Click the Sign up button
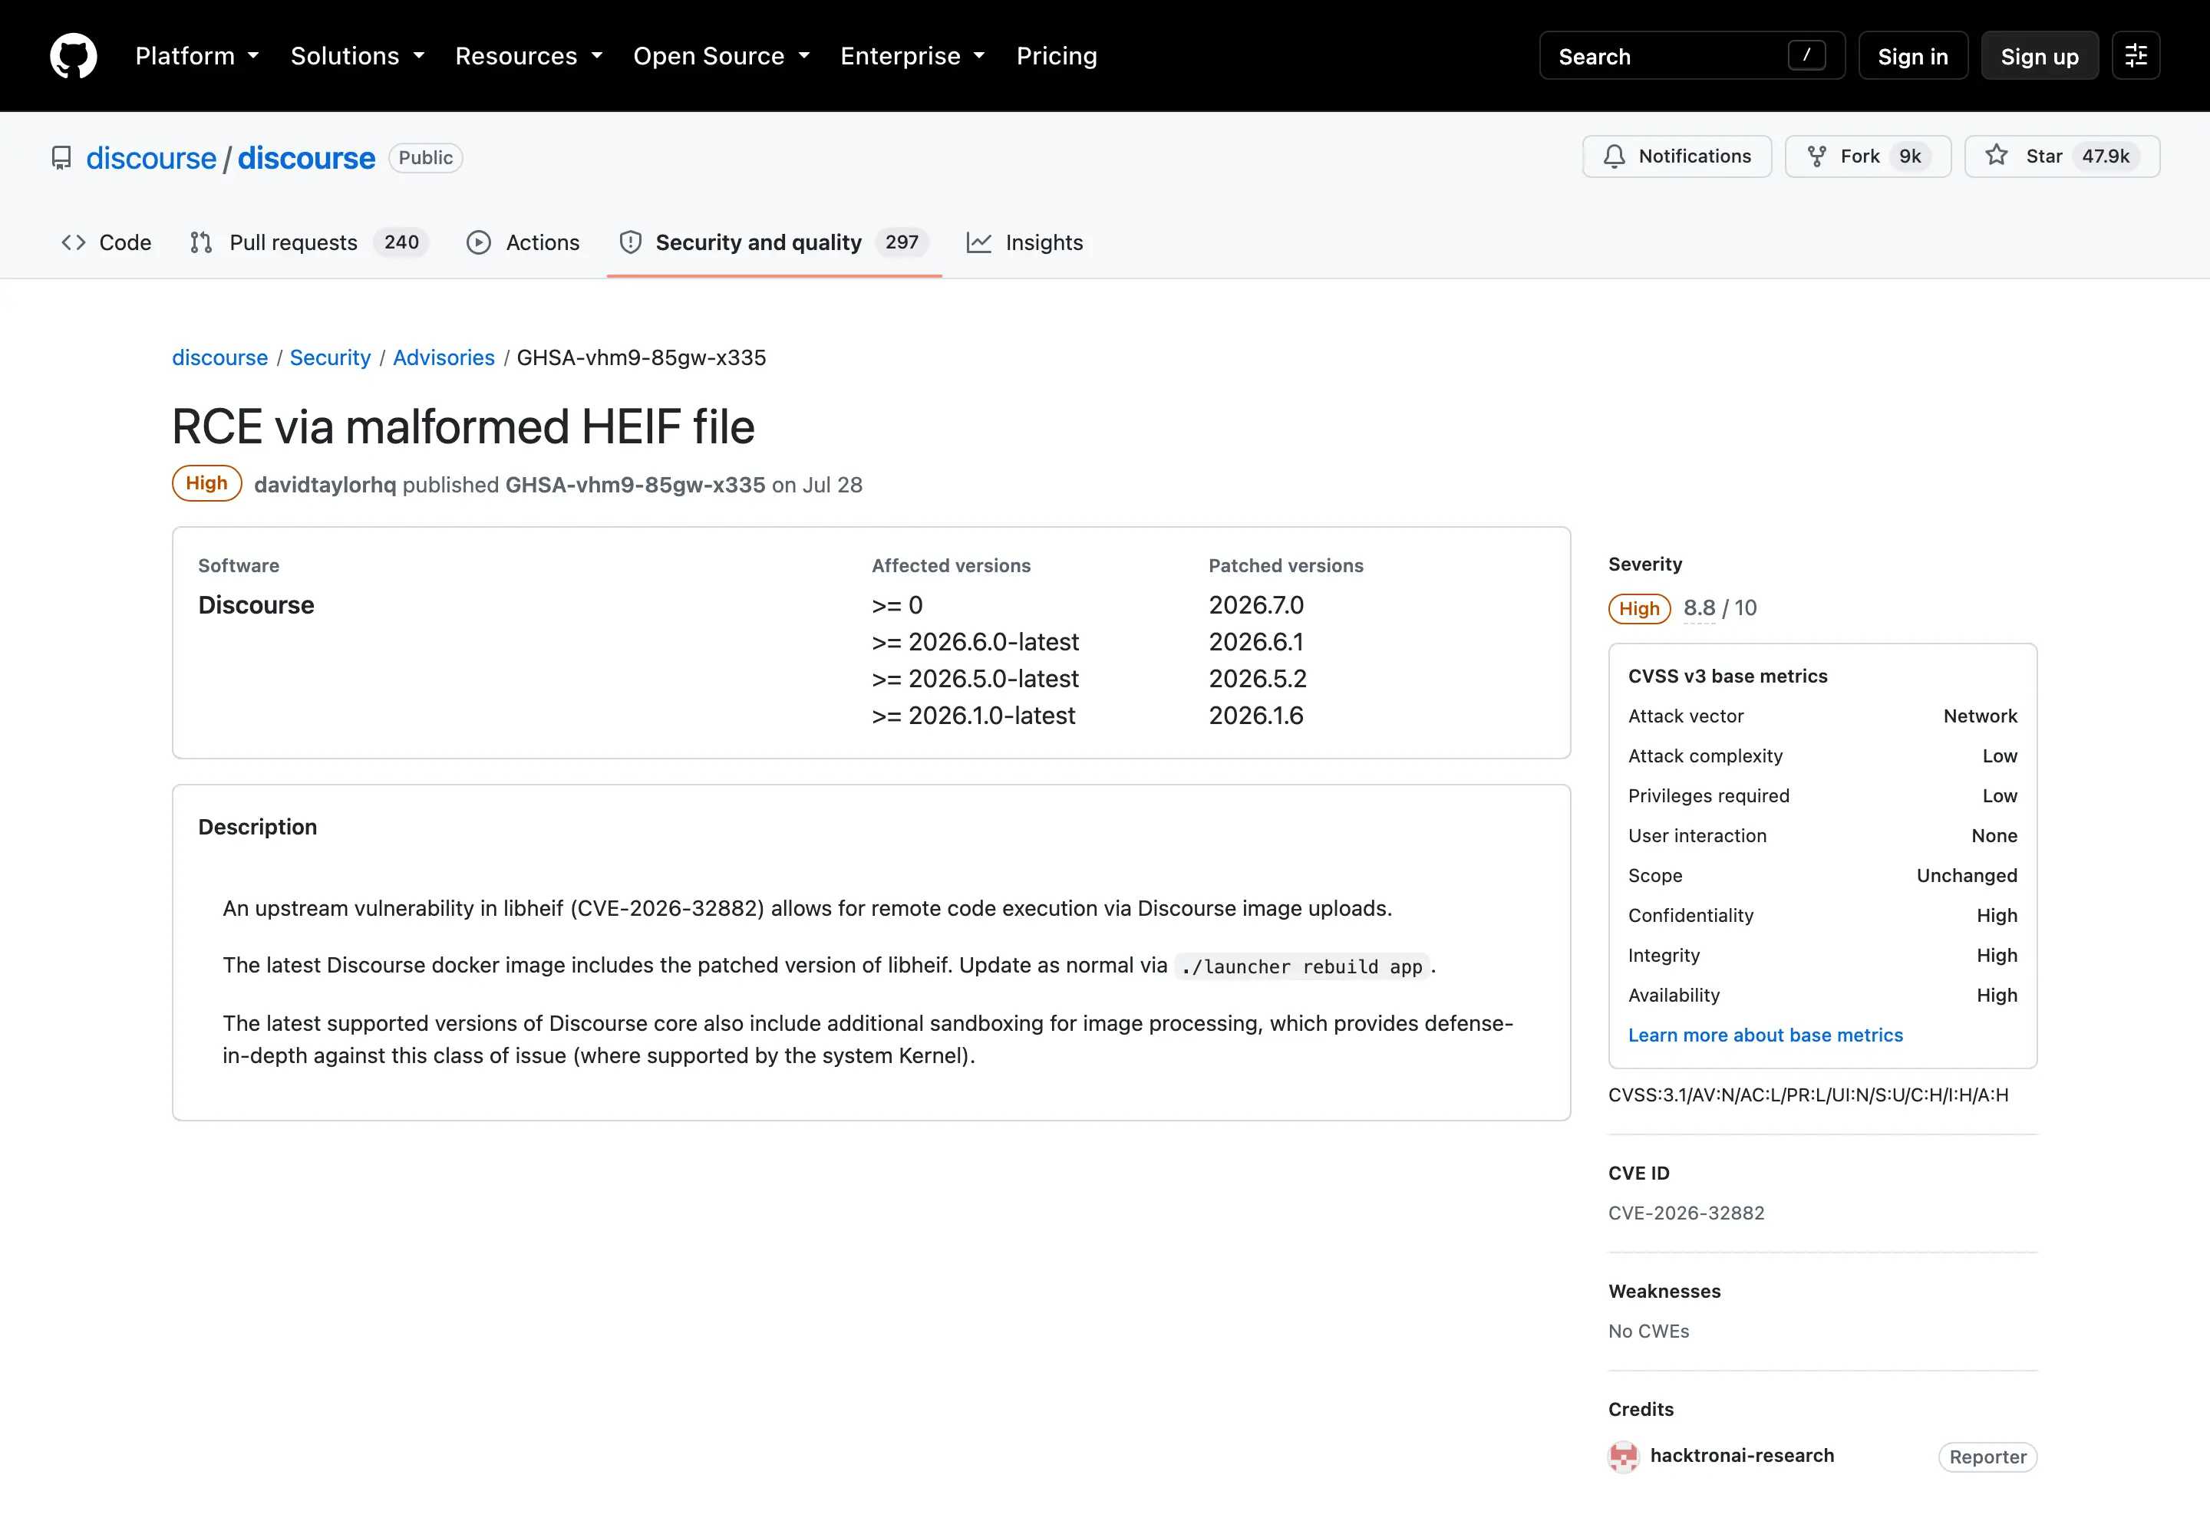This screenshot has width=2210, height=1534. tap(2039, 56)
